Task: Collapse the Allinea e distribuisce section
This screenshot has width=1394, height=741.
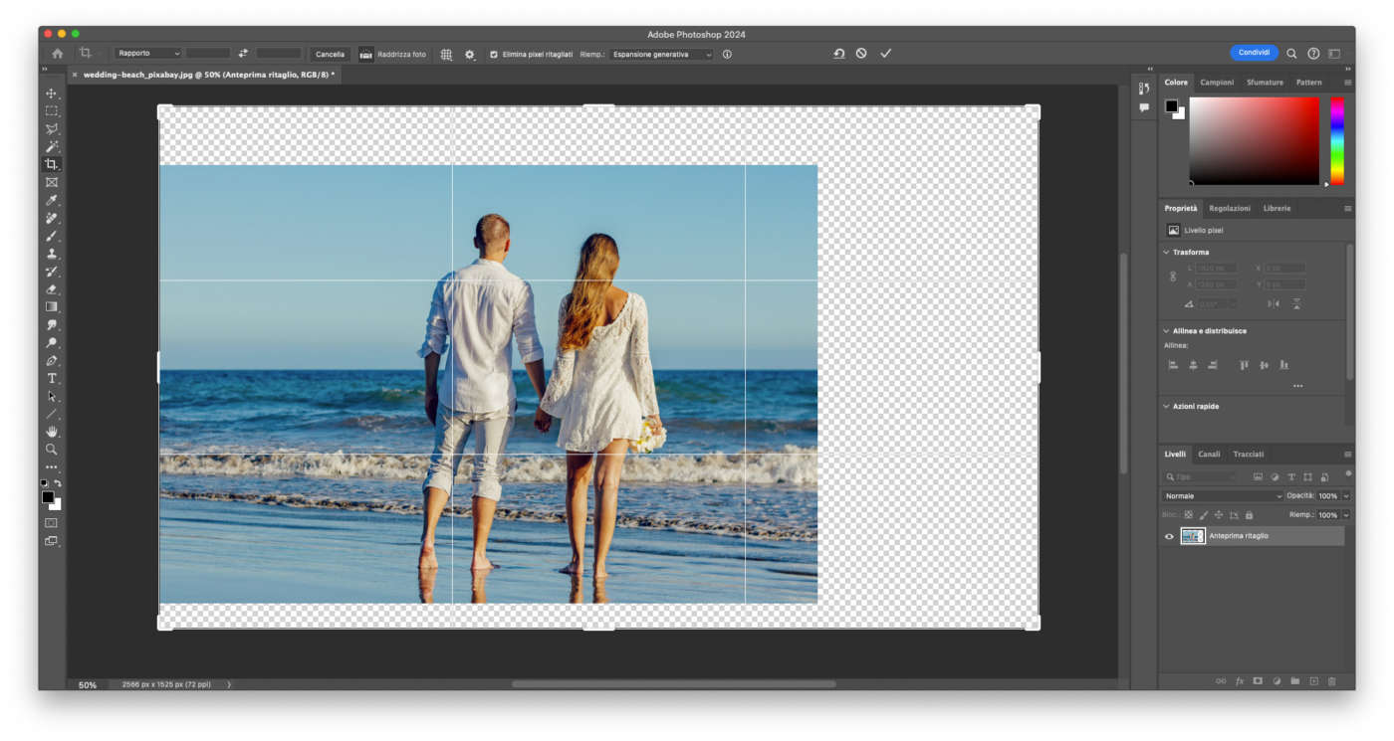Action: (x=1167, y=331)
